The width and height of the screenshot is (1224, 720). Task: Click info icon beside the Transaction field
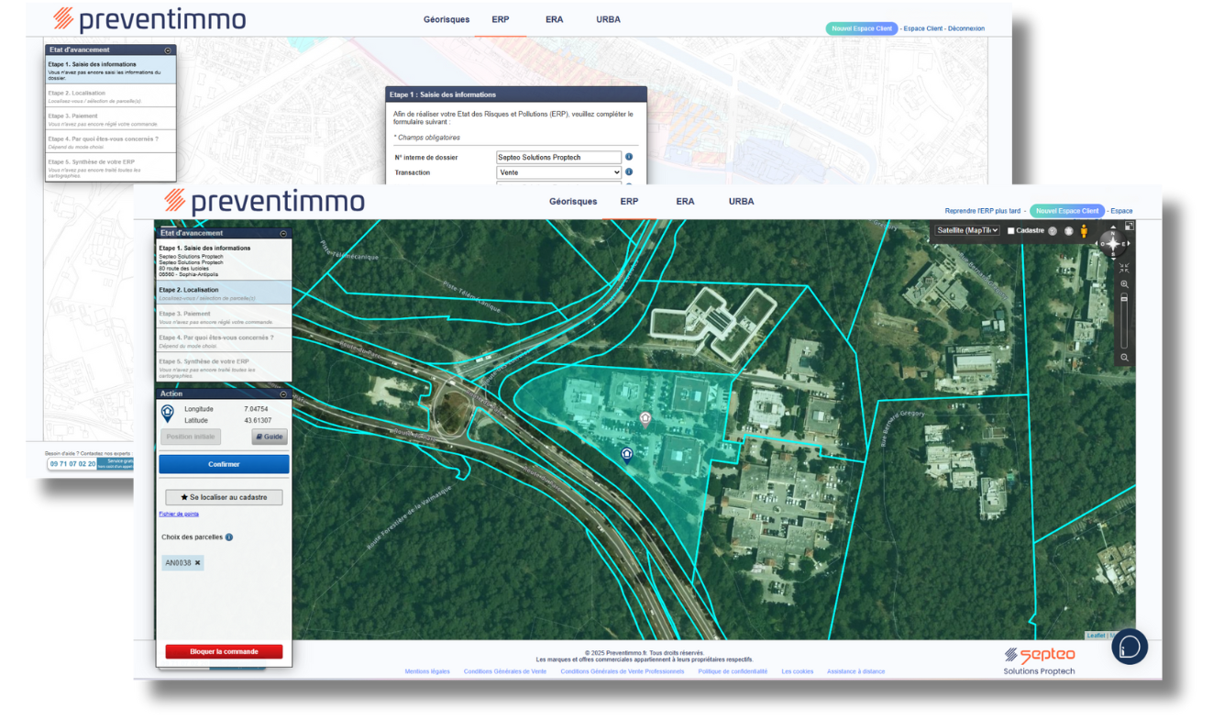[x=629, y=172]
